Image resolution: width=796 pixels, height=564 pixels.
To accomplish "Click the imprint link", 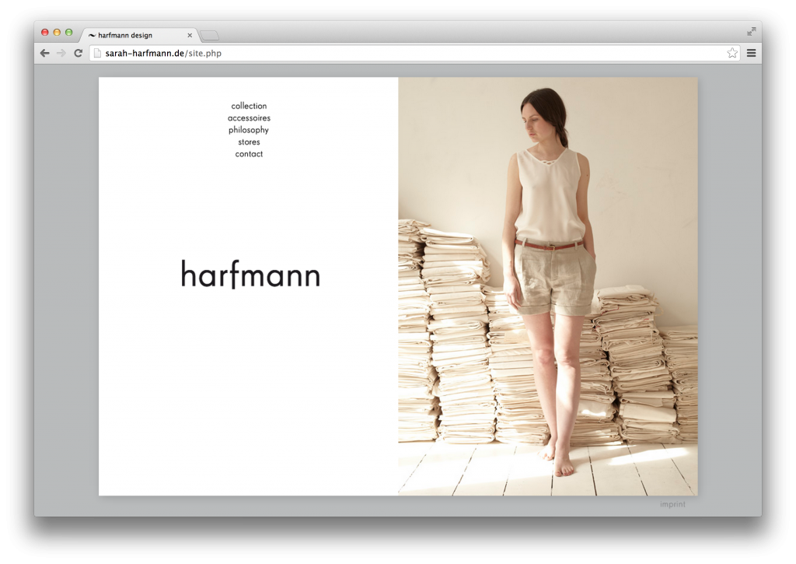I will (672, 504).
